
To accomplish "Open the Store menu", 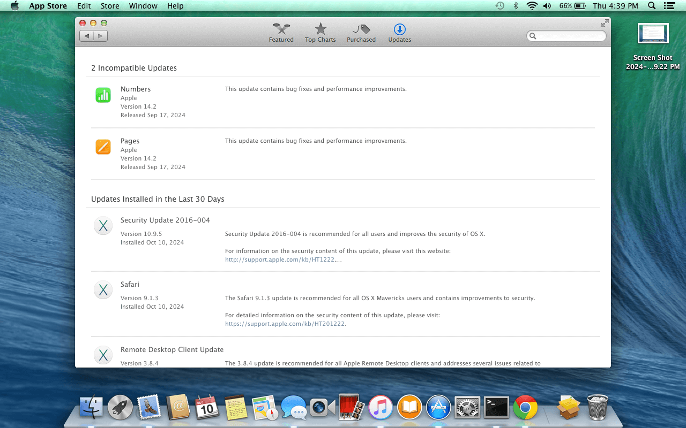I will tap(110, 6).
